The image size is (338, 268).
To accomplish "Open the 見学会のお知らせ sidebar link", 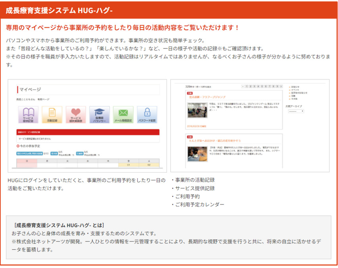I will [298, 93].
